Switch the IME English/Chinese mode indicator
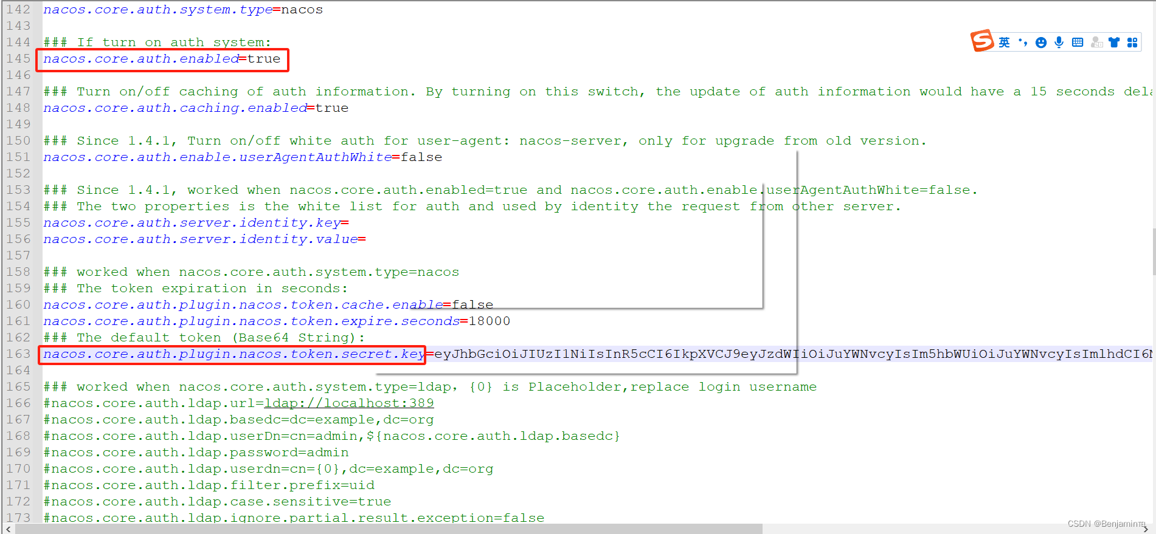The width and height of the screenshot is (1156, 534). click(1004, 43)
